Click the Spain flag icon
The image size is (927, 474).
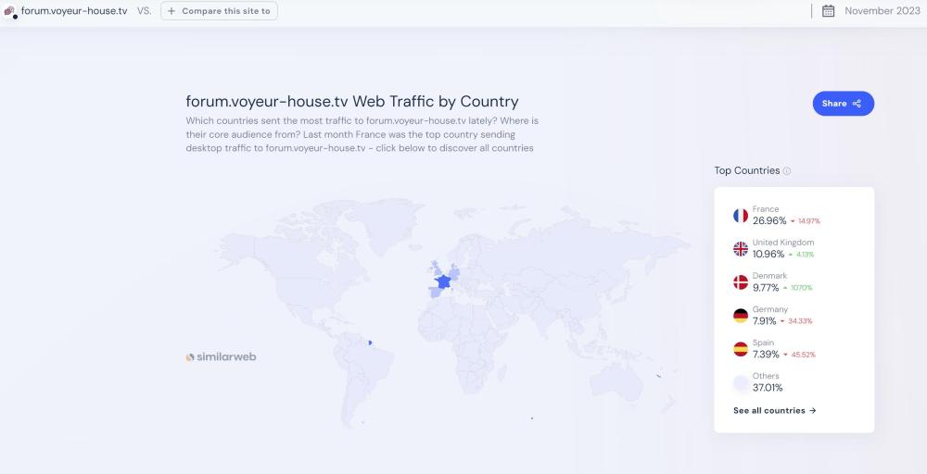[740, 349]
